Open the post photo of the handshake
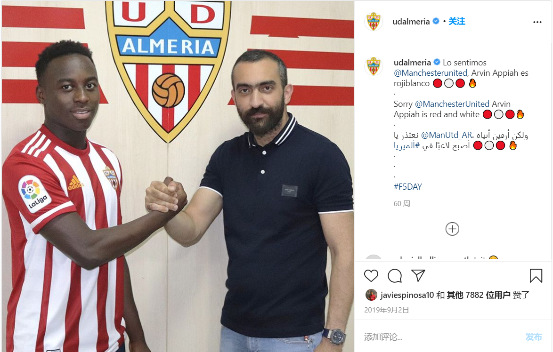 click(178, 176)
